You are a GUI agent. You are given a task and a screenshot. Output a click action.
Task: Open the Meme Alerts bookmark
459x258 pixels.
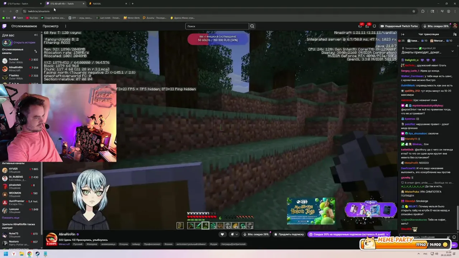coord(132,18)
